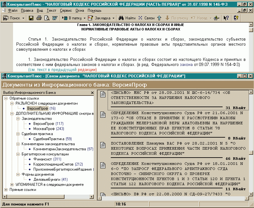Viewport: 254px width, 208px height.
Task: Select Финансист (311) tree item
Action: [47, 159]
